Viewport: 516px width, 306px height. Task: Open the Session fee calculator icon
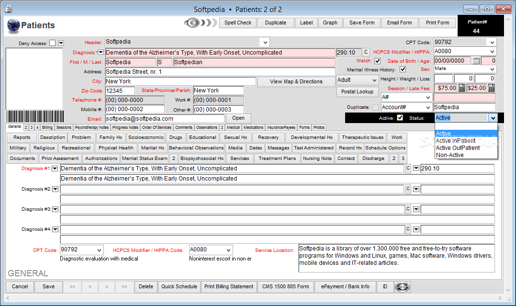pos(462,88)
